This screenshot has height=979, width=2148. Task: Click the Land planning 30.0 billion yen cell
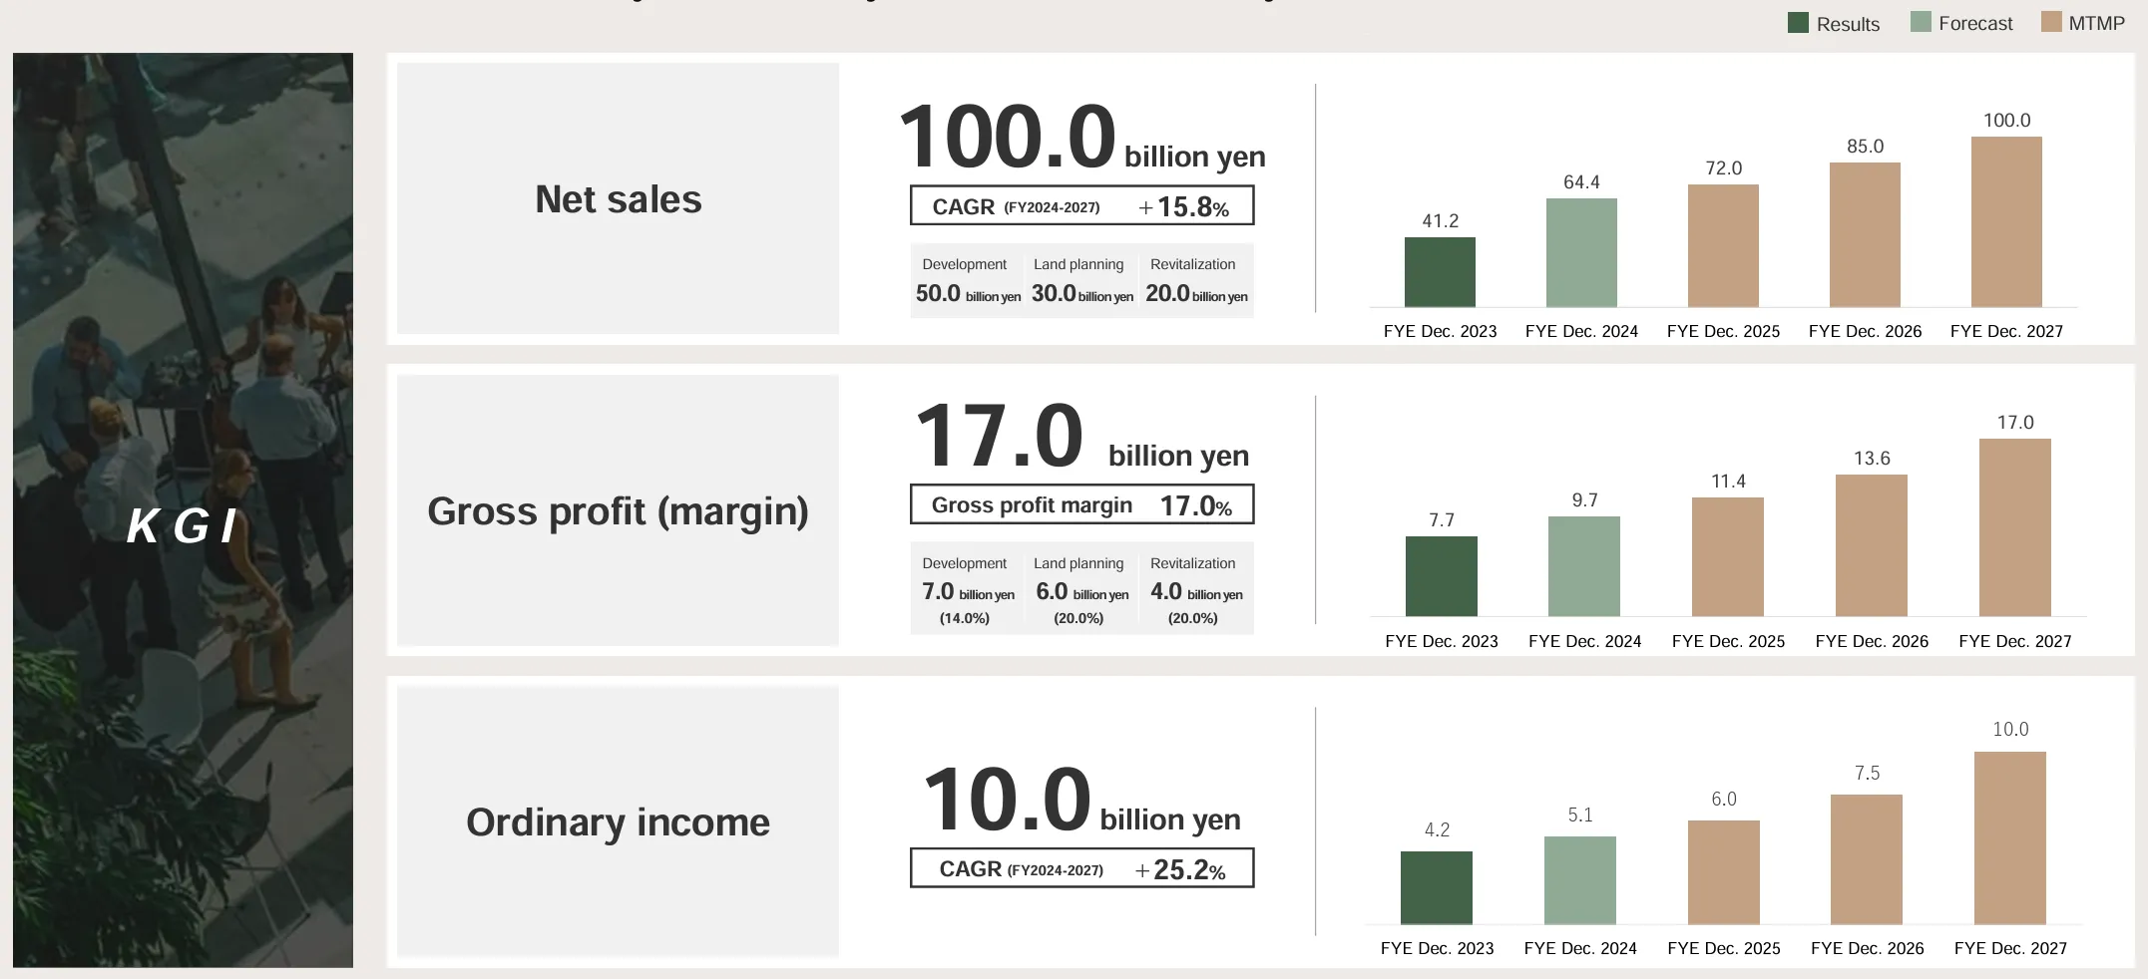point(1081,281)
